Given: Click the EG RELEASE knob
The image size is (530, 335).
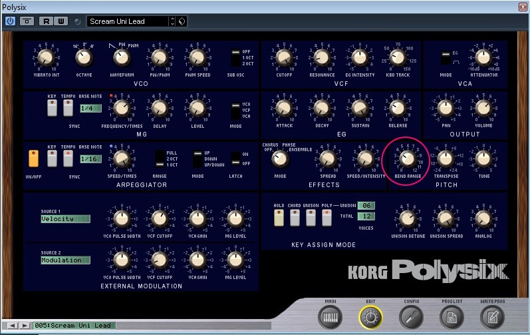Looking at the screenshot, I should pyautogui.click(x=398, y=109).
